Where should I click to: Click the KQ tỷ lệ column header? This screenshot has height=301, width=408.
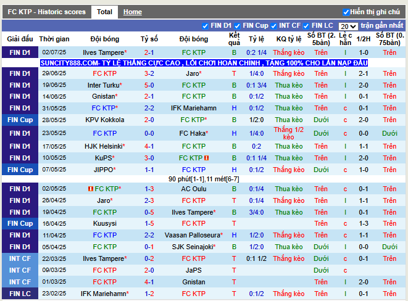point(289,39)
